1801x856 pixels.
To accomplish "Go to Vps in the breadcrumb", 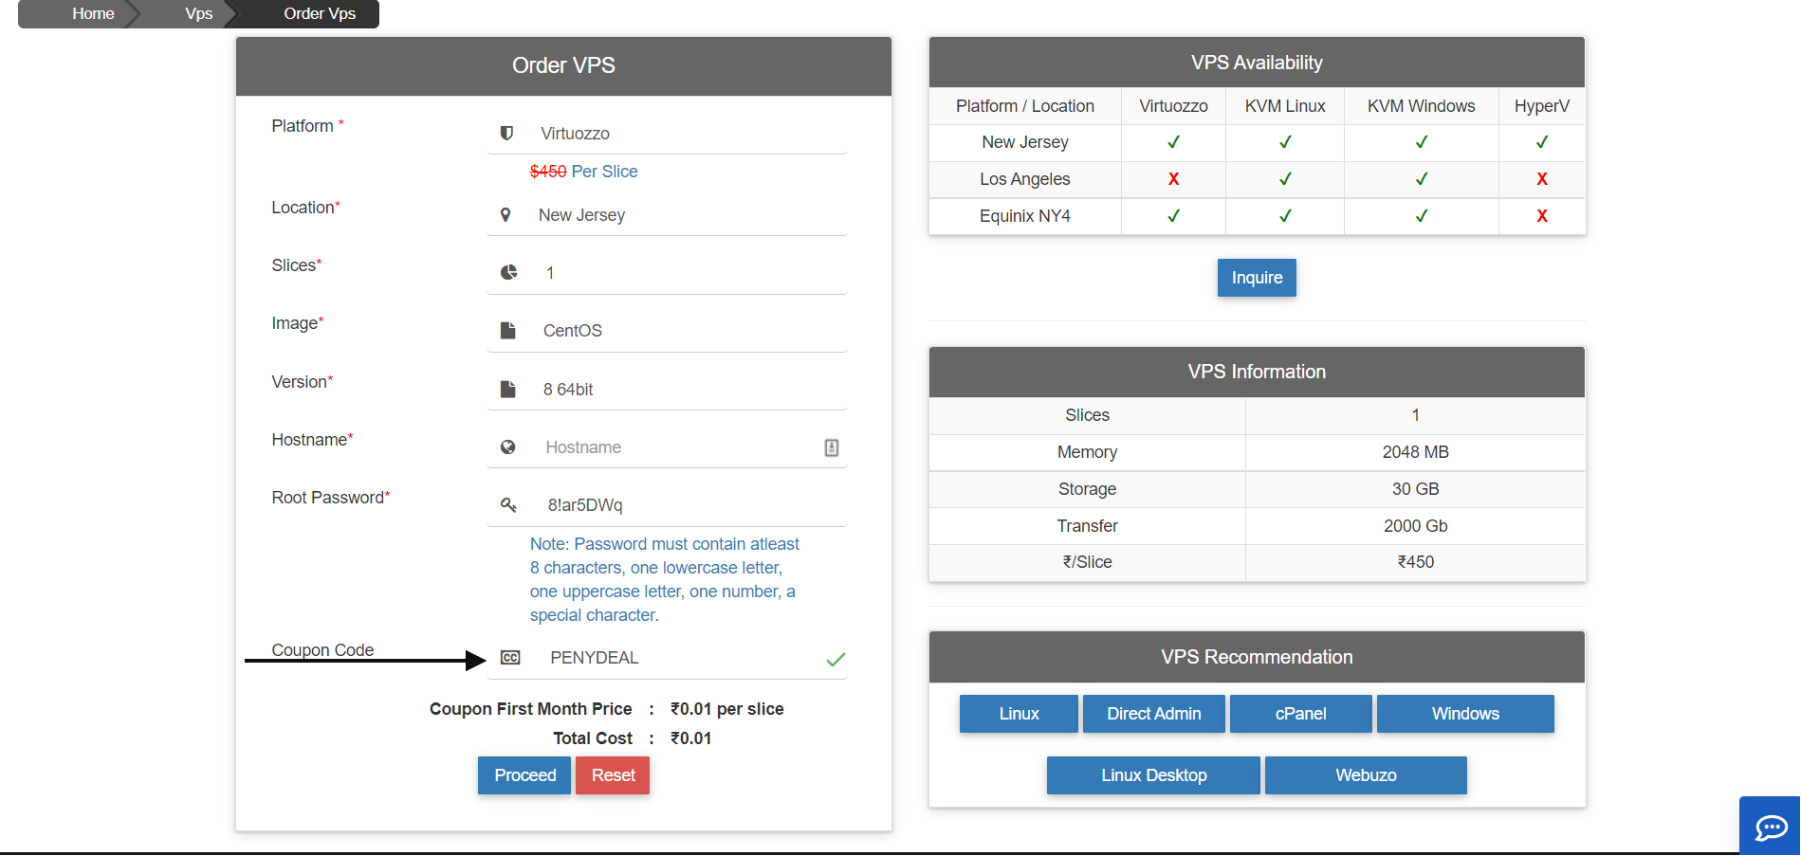I will click(x=199, y=13).
